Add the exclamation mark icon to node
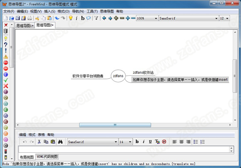The width and height of the screenshot is (241, 168). [6, 51]
